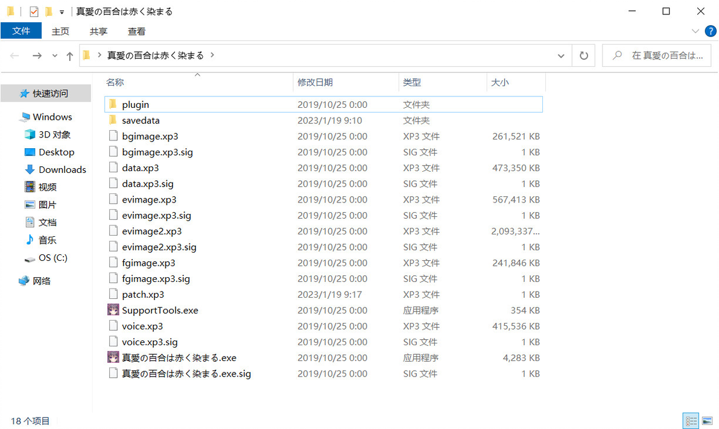Open the recent locations dropdown arrow

pyautogui.click(x=54, y=55)
